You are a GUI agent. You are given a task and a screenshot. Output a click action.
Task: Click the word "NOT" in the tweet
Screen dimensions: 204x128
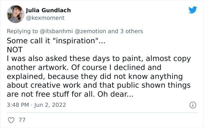click(x=15, y=50)
